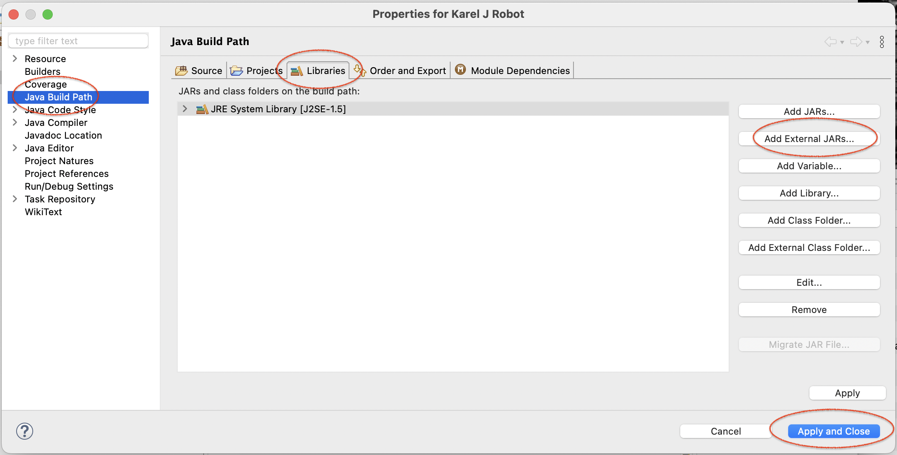Click Add External JARs button
The height and width of the screenshot is (455, 897).
pos(809,139)
